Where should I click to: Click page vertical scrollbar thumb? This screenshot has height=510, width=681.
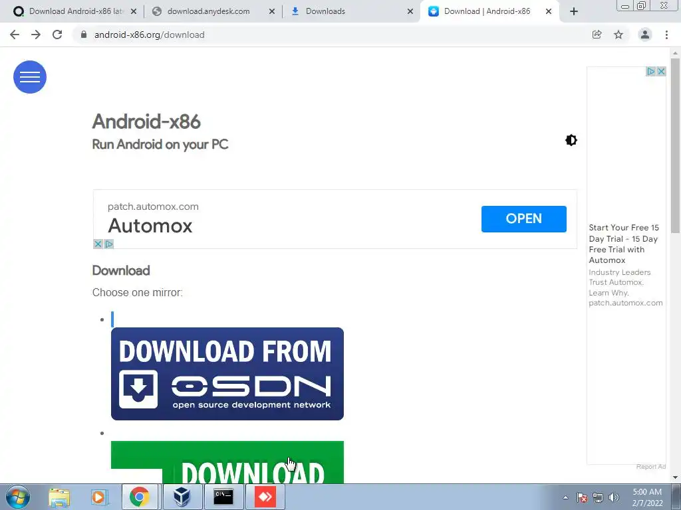tap(675, 145)
